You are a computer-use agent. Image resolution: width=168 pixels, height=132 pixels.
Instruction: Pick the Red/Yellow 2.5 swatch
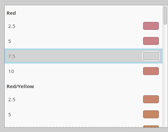[151, 99]
